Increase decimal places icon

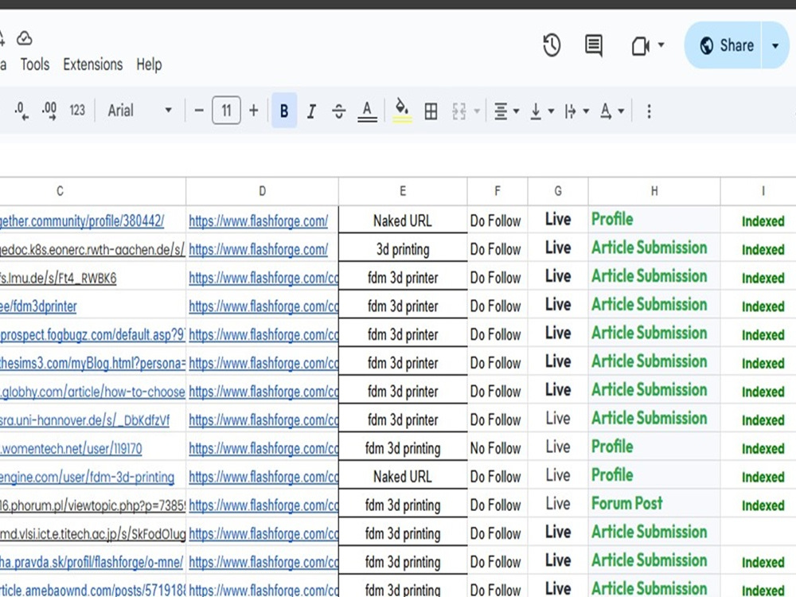49,111
